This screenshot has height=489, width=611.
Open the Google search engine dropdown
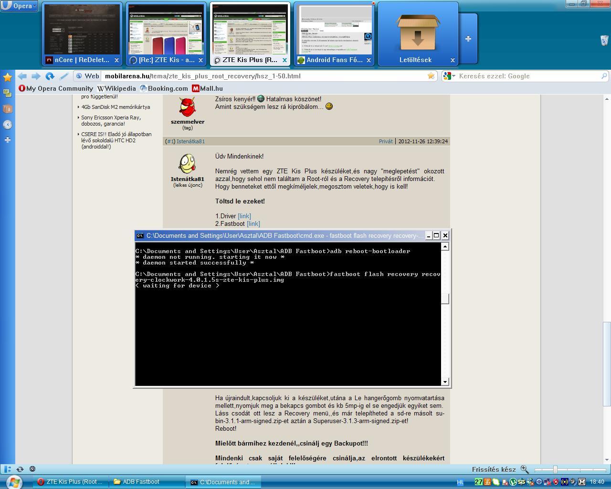click(449, 76)
